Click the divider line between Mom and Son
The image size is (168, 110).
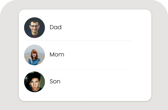pyautogui.click(x=78, y=69)
